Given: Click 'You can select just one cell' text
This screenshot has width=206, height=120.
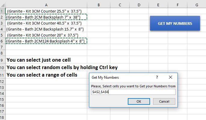Looking at the screenshot, I should pyautogui.click(x=38, y=60).
